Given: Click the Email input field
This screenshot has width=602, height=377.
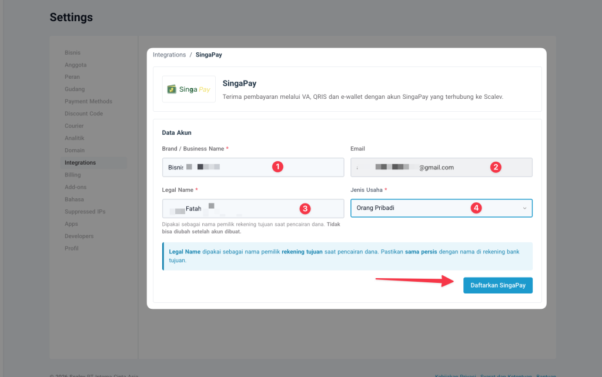Looking at the screenshot, I should tap(442, 168).
